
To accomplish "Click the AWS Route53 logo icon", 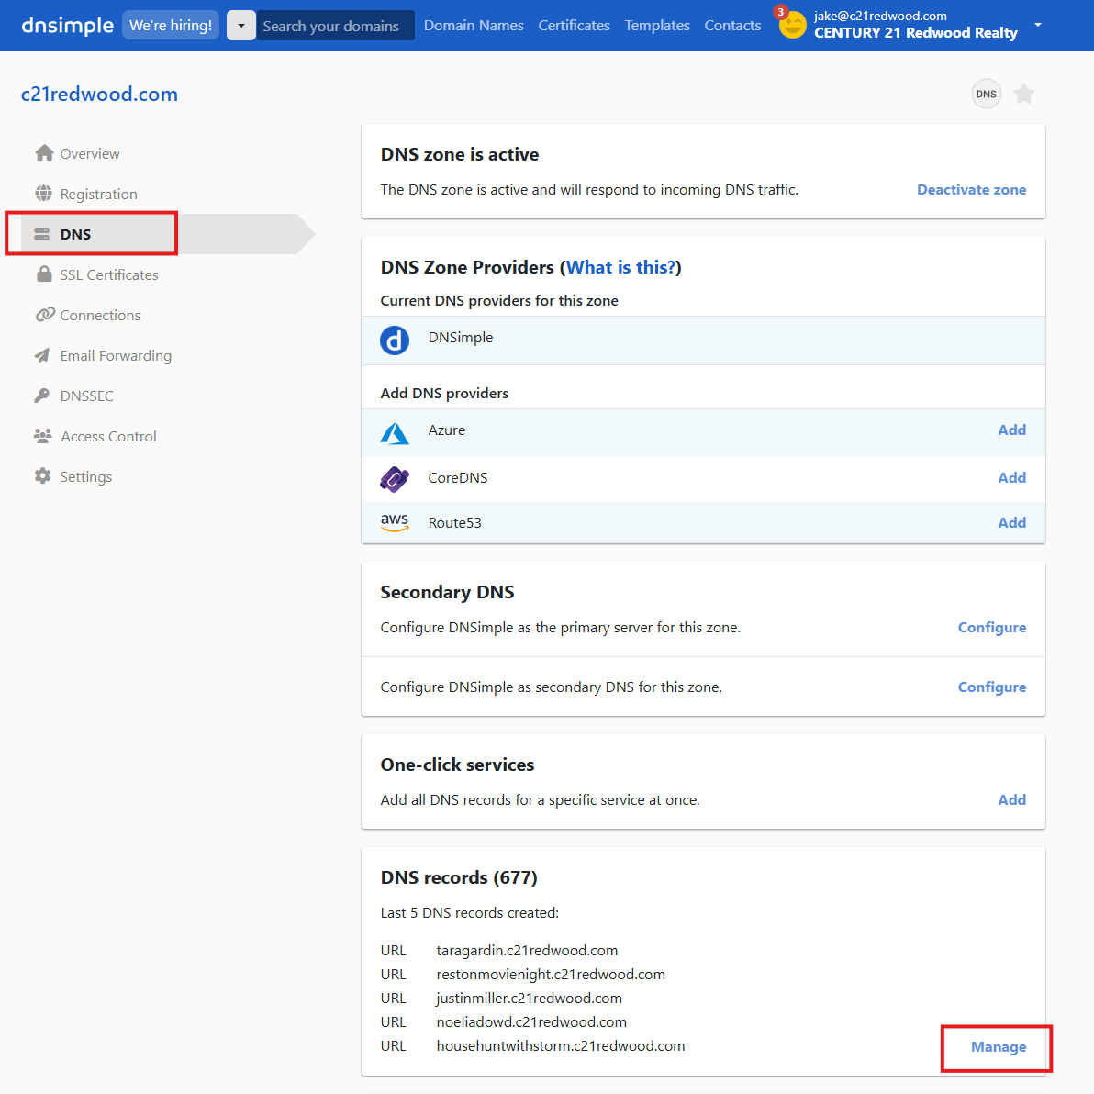I will coord(395,522).
